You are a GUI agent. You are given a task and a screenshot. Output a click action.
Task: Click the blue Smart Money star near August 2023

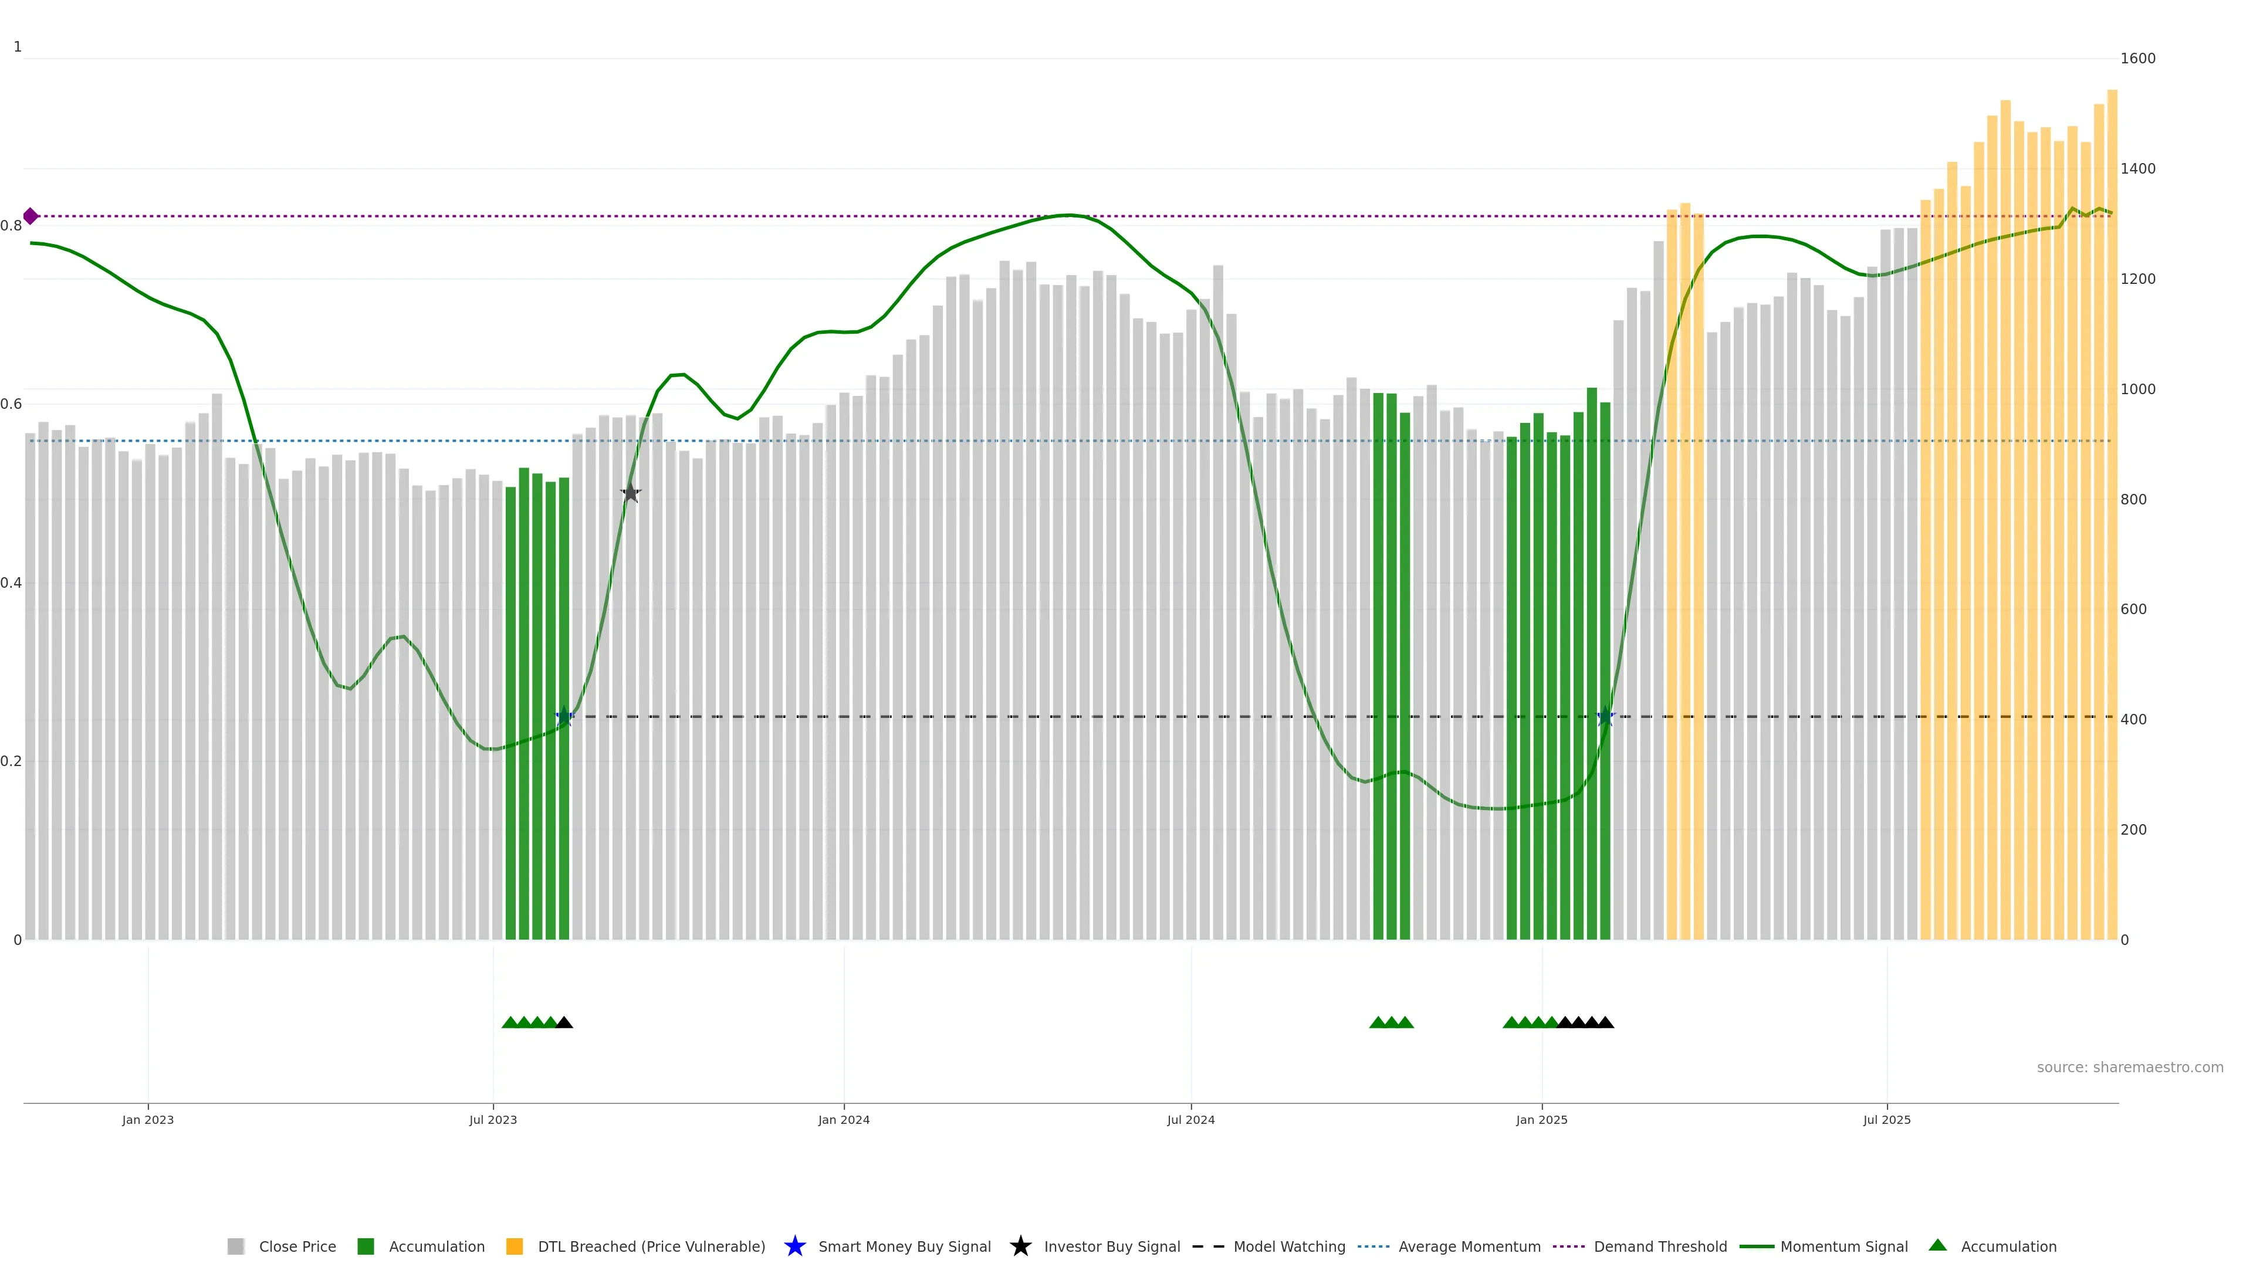[565, 717]
